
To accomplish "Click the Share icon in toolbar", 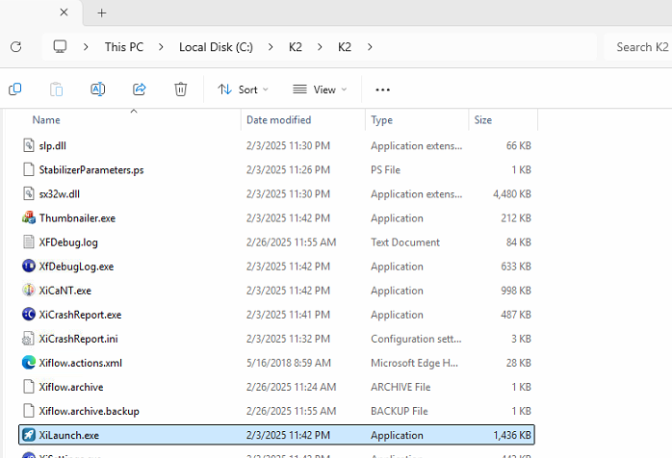I will coord(140,89).
